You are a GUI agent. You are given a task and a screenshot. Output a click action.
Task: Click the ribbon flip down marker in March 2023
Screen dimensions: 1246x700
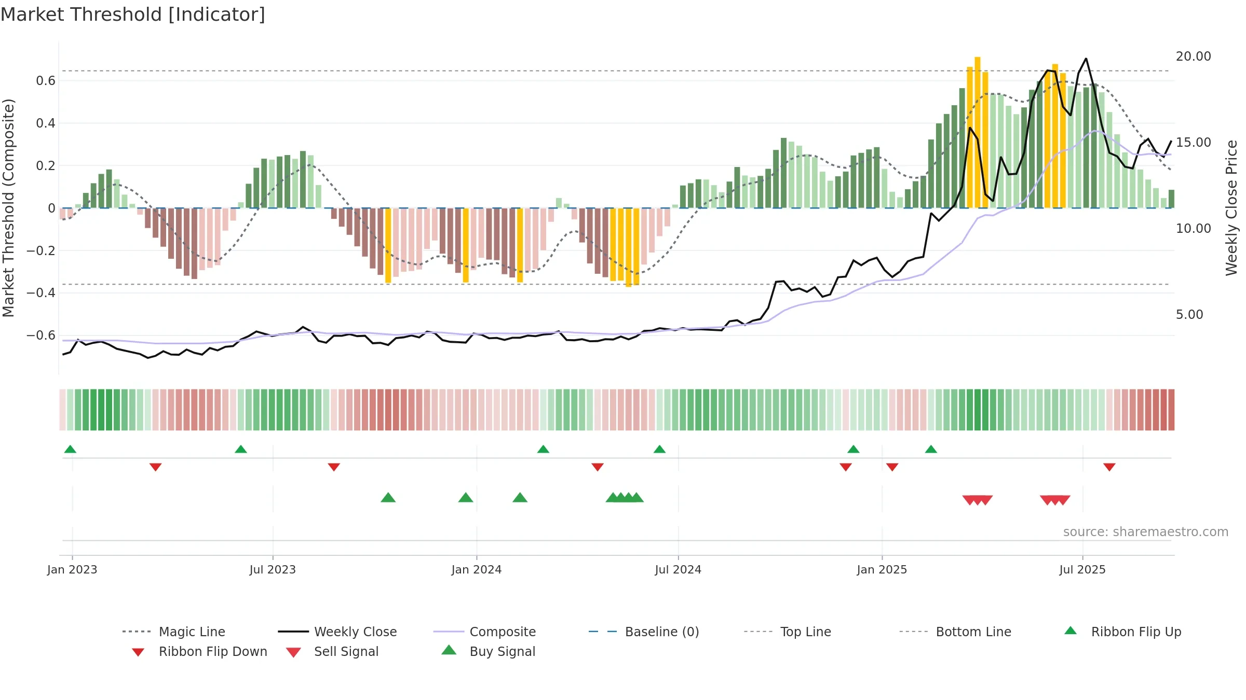click(155, 467)
